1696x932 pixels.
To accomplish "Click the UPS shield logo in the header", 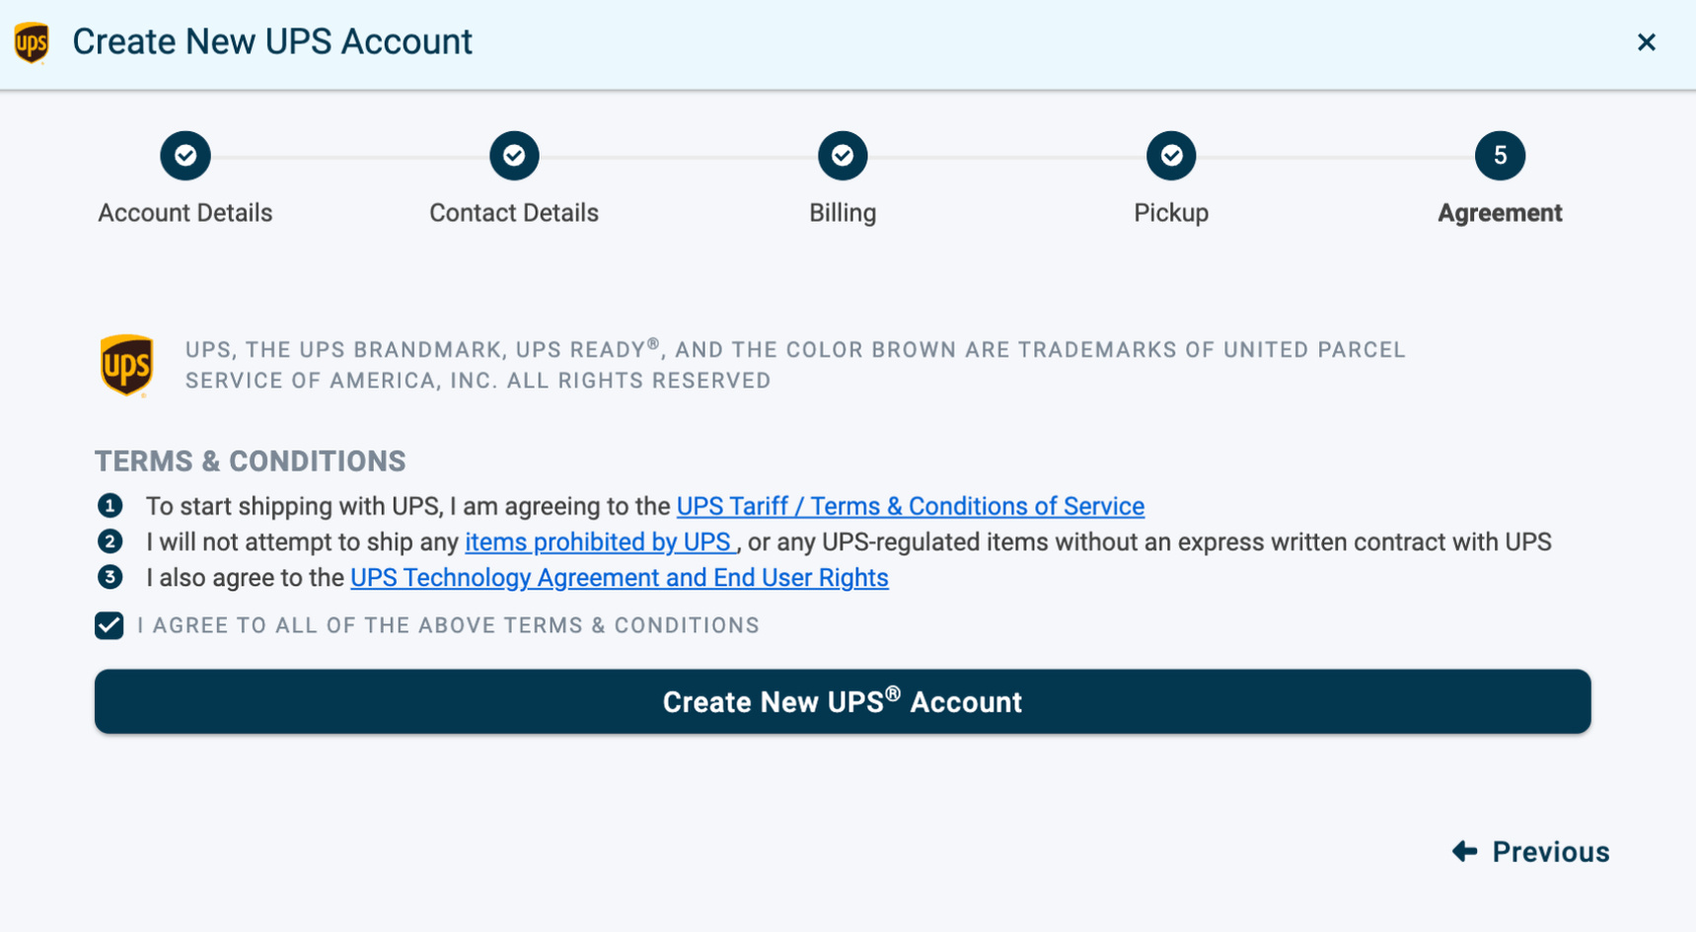I will tap(31, 42).
